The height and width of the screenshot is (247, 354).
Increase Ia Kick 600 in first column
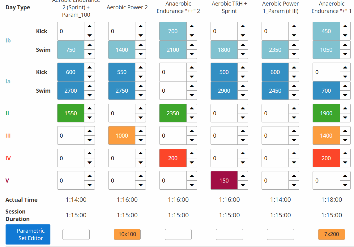89,68
